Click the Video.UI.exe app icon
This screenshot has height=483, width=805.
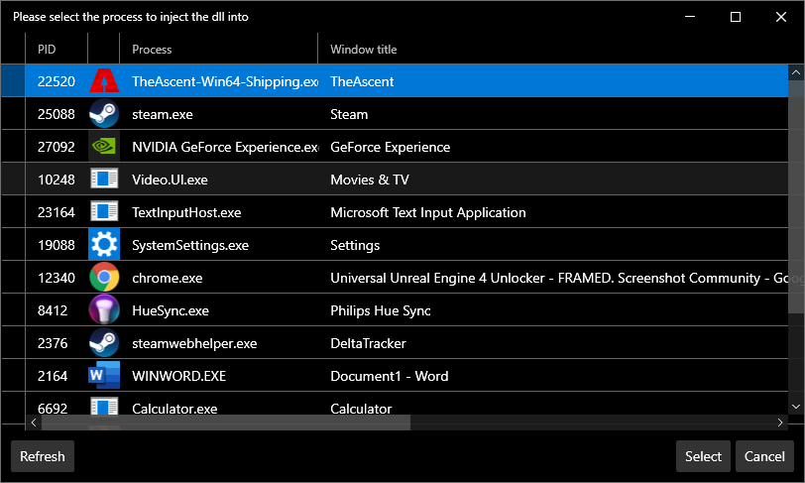coord(103,180)
